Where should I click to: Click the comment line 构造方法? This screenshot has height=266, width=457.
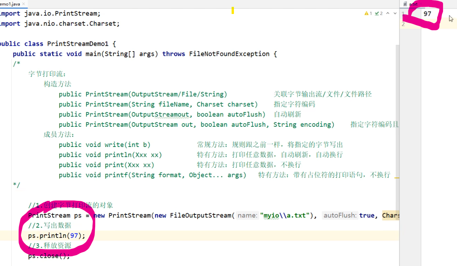[58, 84]
